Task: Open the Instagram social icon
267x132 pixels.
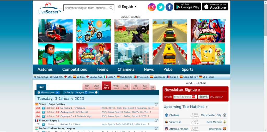Action: coord(151,7)
